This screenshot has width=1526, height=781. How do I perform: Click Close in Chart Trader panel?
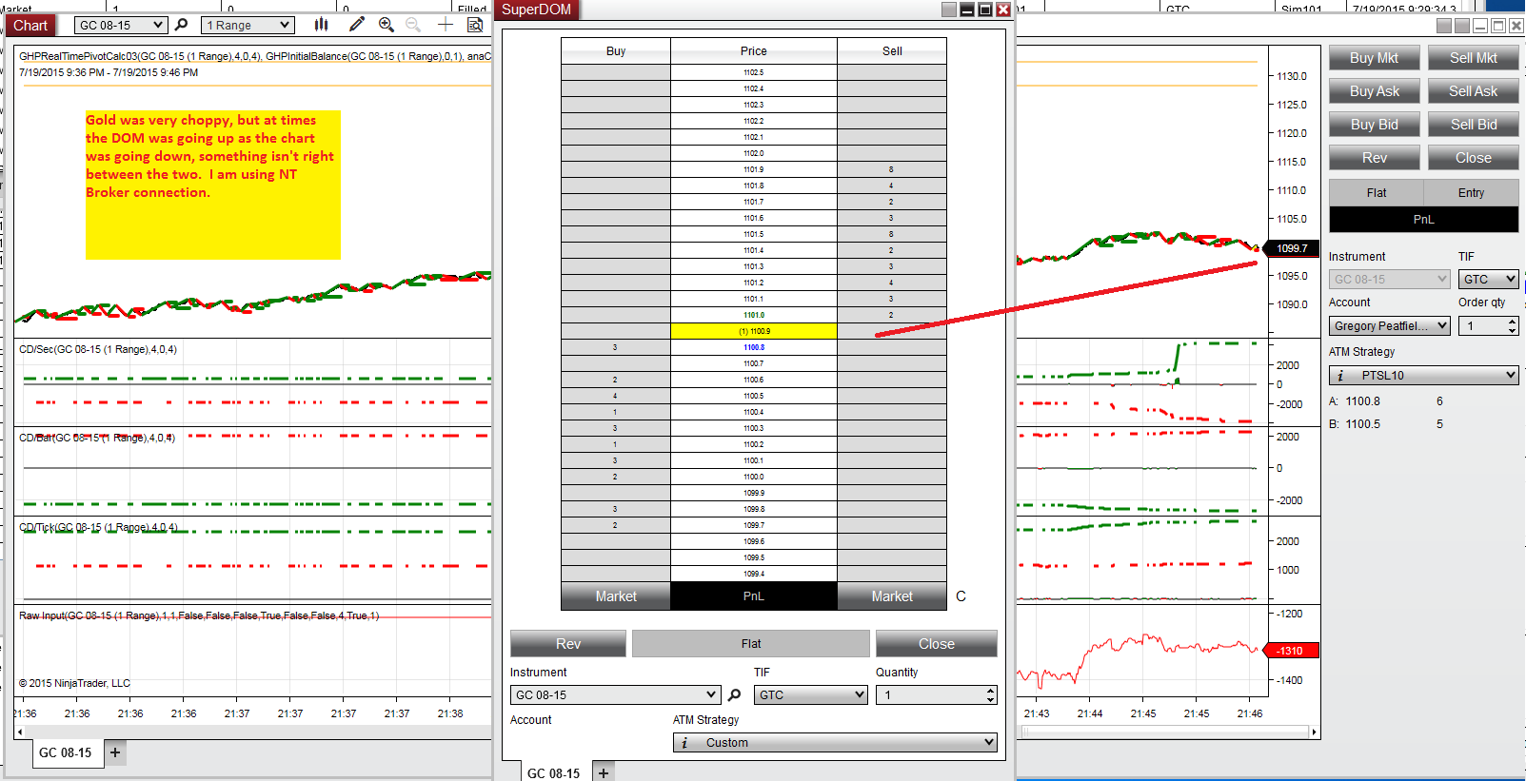[1474, 158]
